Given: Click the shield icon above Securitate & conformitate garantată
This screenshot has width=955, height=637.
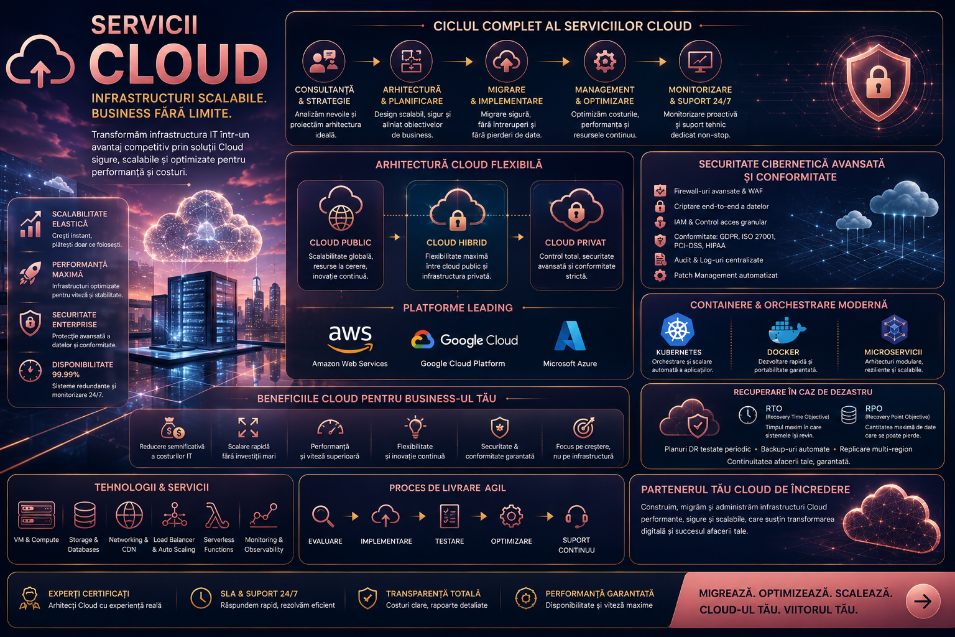Looking at the screenshot, I should pos(500,428).
